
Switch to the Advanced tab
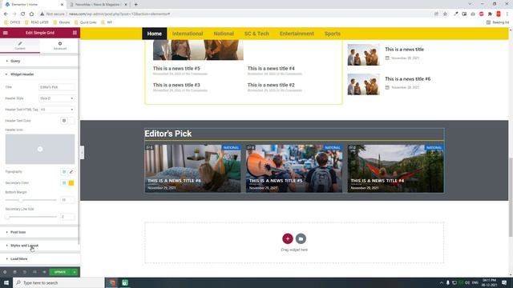60,46
